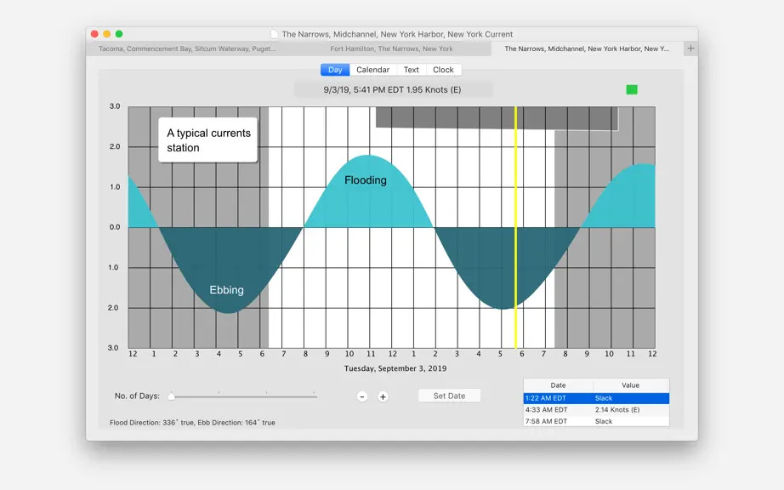Click the green fullscreen window button

pos(119,34)
